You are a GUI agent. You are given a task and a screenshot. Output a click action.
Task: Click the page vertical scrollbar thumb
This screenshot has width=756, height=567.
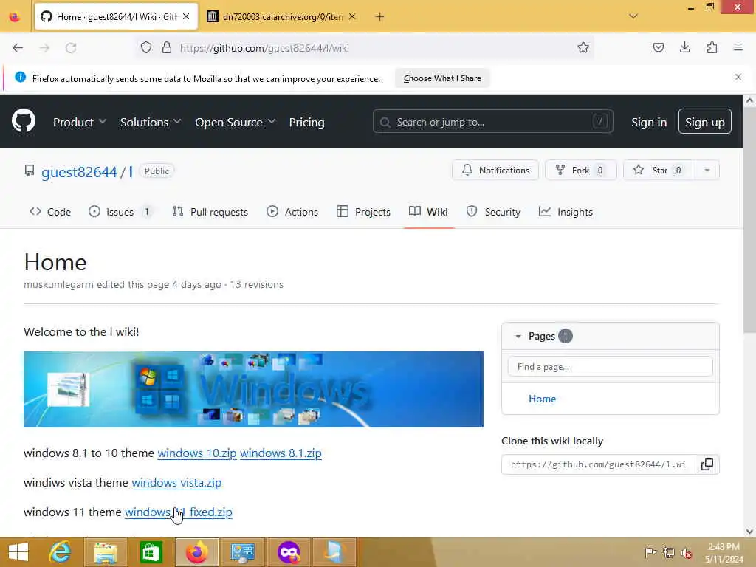[749, 220]
